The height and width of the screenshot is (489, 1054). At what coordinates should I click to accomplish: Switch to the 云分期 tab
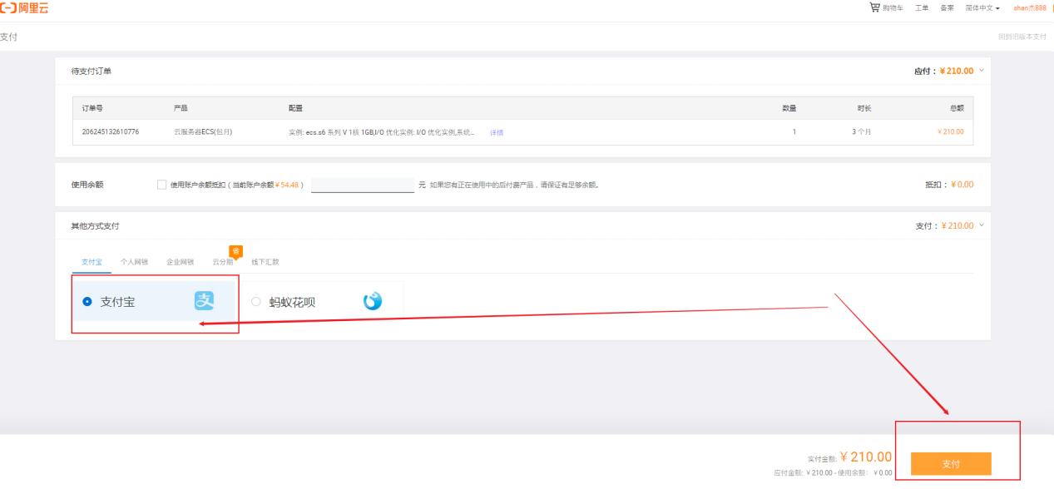[x=223, y=262]
